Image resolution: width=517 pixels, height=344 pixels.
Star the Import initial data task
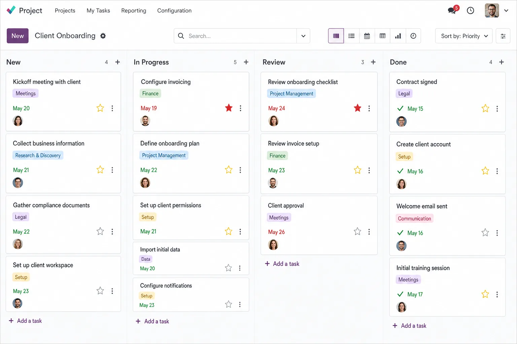[229, 268]
